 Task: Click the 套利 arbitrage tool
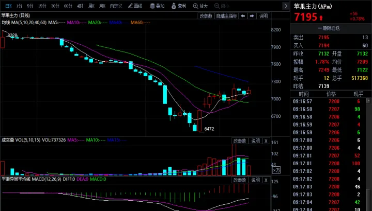179,6
